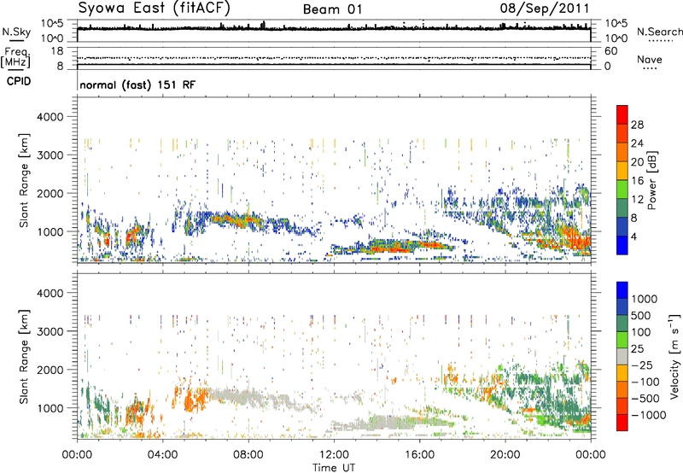683x473 pixels.
Task: Click the yellow 16–20 dB Power bar segment
Action: point(622,171)
